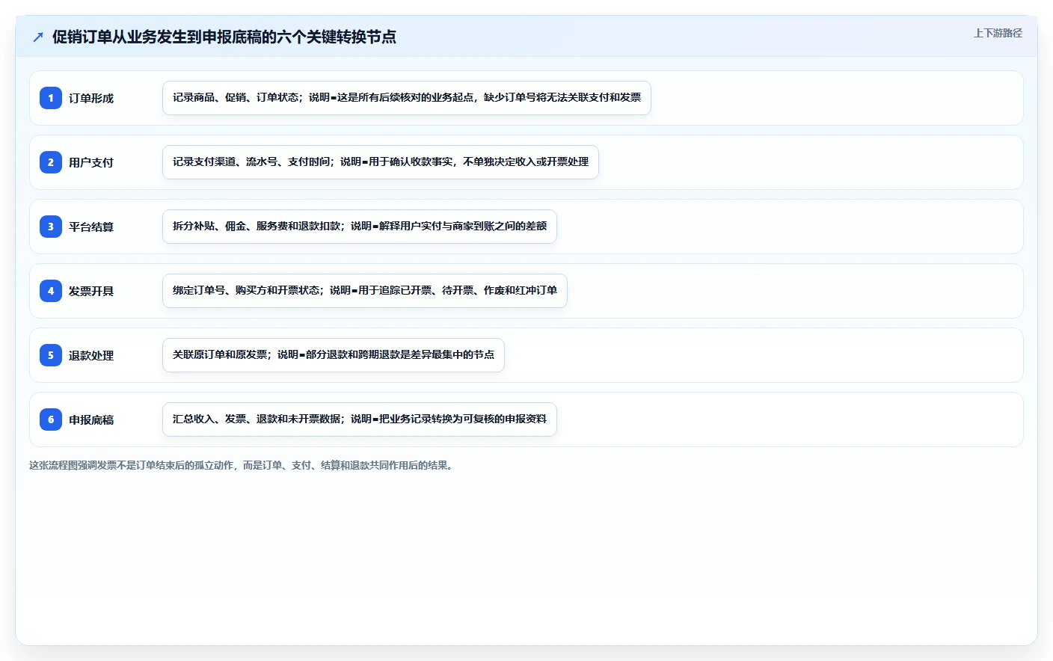This screenshot has height=661, width=1053.
Task: Click step number 4 badge
Action: pyautogui.click(x=51, y=291)
